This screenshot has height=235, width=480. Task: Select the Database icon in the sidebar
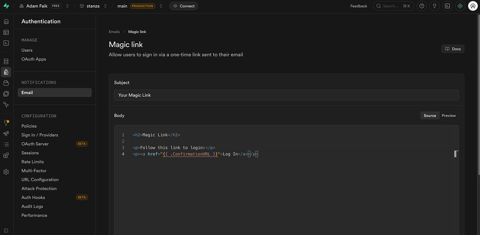(x=6, y=61)
